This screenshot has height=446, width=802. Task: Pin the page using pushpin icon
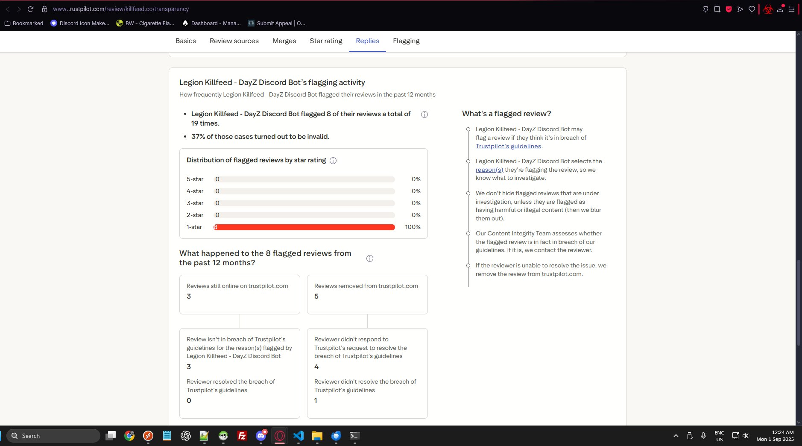pos(705,9)
